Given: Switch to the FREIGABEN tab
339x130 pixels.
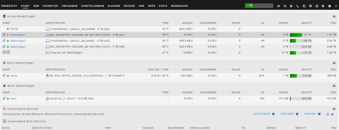Looking at the screenshot, I should point(69,6).
